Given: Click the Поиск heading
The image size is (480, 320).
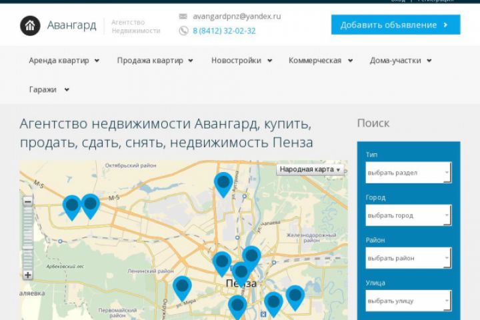Looking at the screenshot, I should click(x=373, y=123).
